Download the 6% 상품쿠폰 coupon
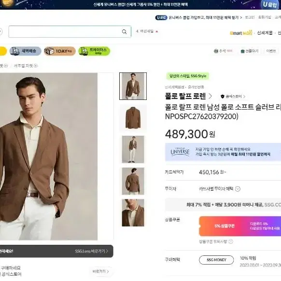 240,226
